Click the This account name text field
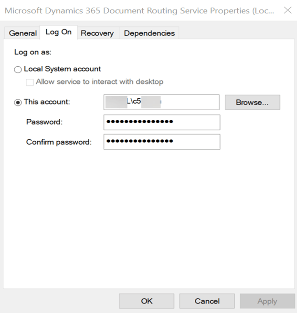 point(161,102)
